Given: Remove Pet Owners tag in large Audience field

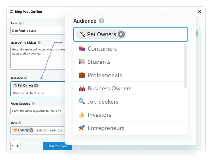Looking at the screenshot, I should pyautogui.click(x=121, y=34).
